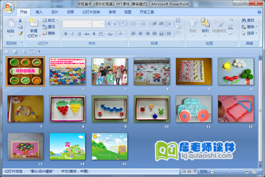Select slide 11 thumbnail with car
The image size is (265, 177).
tap(194, 109)
